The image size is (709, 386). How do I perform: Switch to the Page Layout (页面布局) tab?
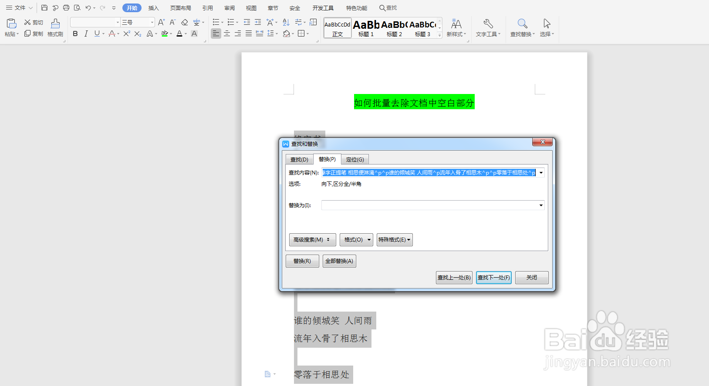point(180,8)
